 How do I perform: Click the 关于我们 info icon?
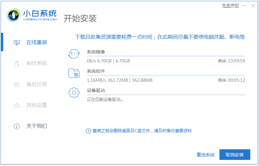(x=17, y=126)
